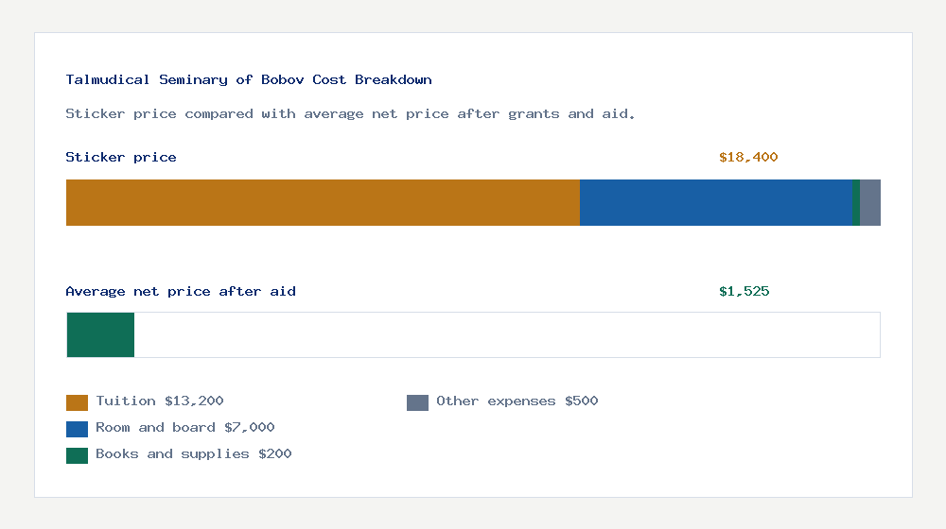Select the orange tuition segment of bar
This screenshot has width=946, height=529.
[323, 202]
